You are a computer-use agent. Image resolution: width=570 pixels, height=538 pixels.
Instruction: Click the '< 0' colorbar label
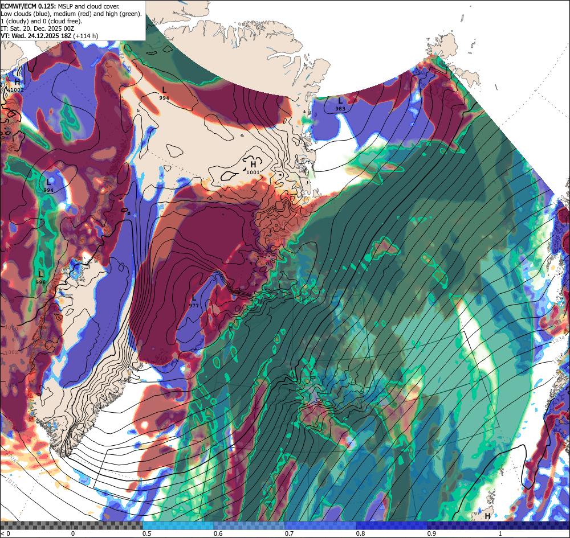[x=5, y=533]
